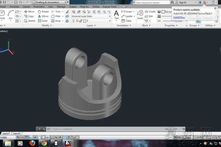Open the layer 0 dropdown list

click(x=110, y=21)
